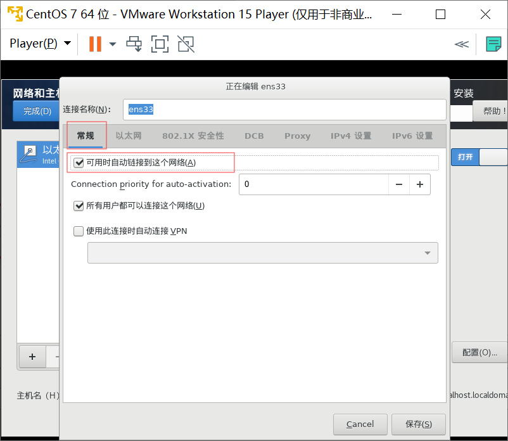Image resolution: width=508 pixels, height=441 pixels.
Task: Select the 常规 tab
Action: tap(86, 136)
